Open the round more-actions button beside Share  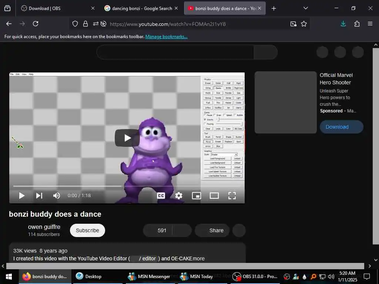239,230
